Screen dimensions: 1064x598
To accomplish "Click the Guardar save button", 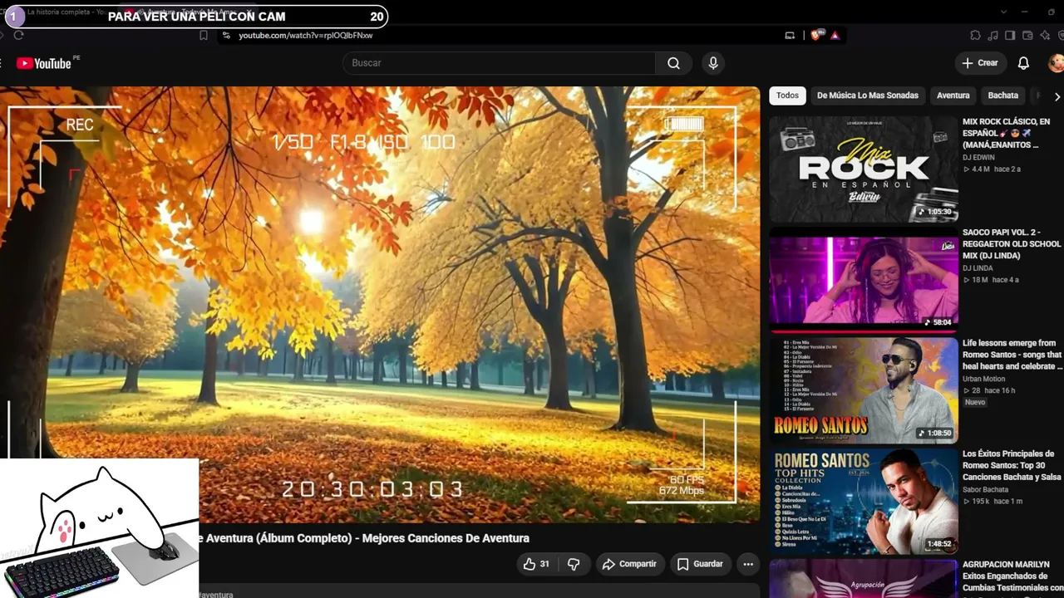I will point(700,564).
